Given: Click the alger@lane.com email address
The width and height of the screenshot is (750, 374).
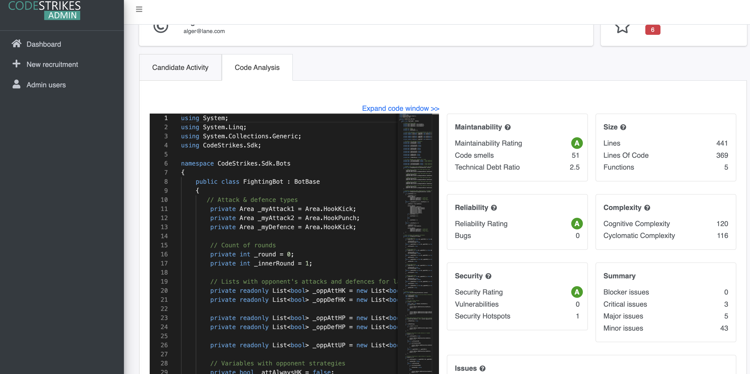Looking at the screenshot, I should 204,31.
